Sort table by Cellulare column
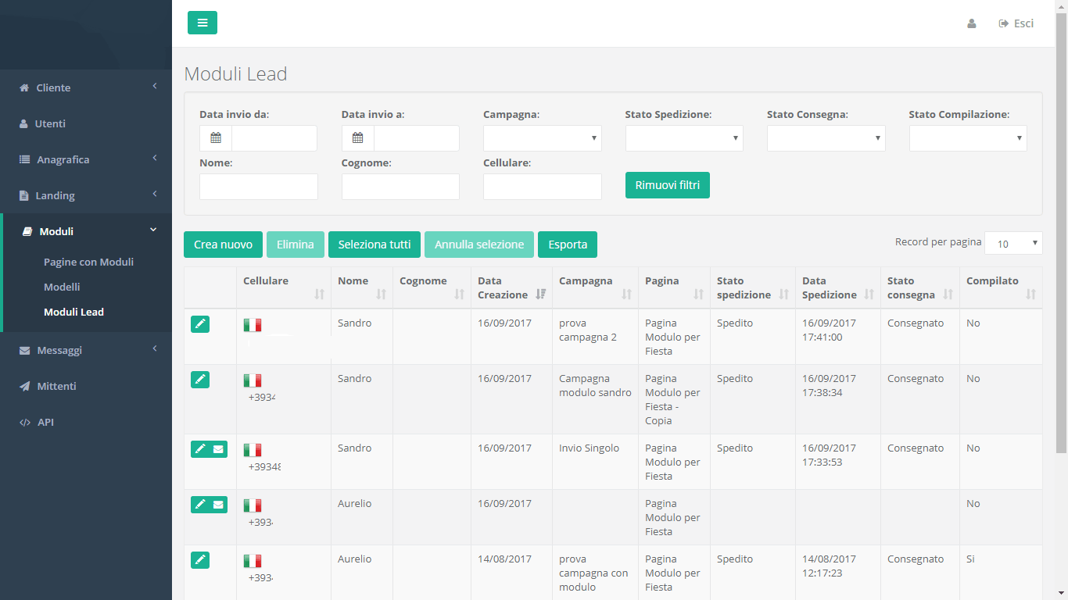The height and width of the screenshot is (600, 1068). [319, 294]
